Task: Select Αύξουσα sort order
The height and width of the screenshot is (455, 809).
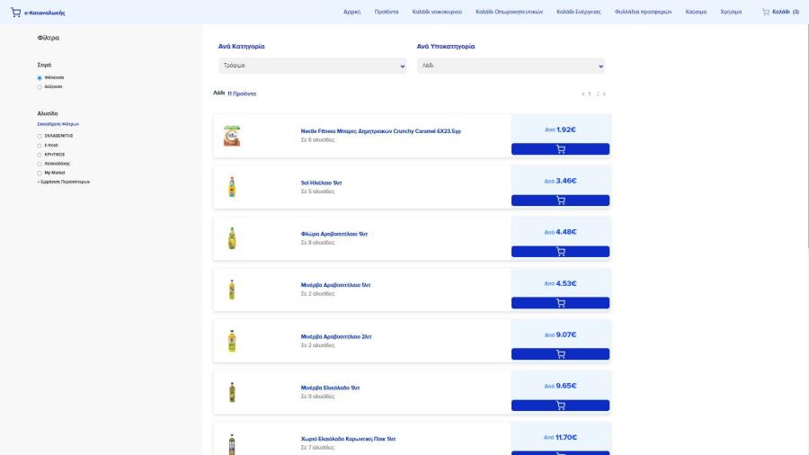Action: (x=40, y=87)
